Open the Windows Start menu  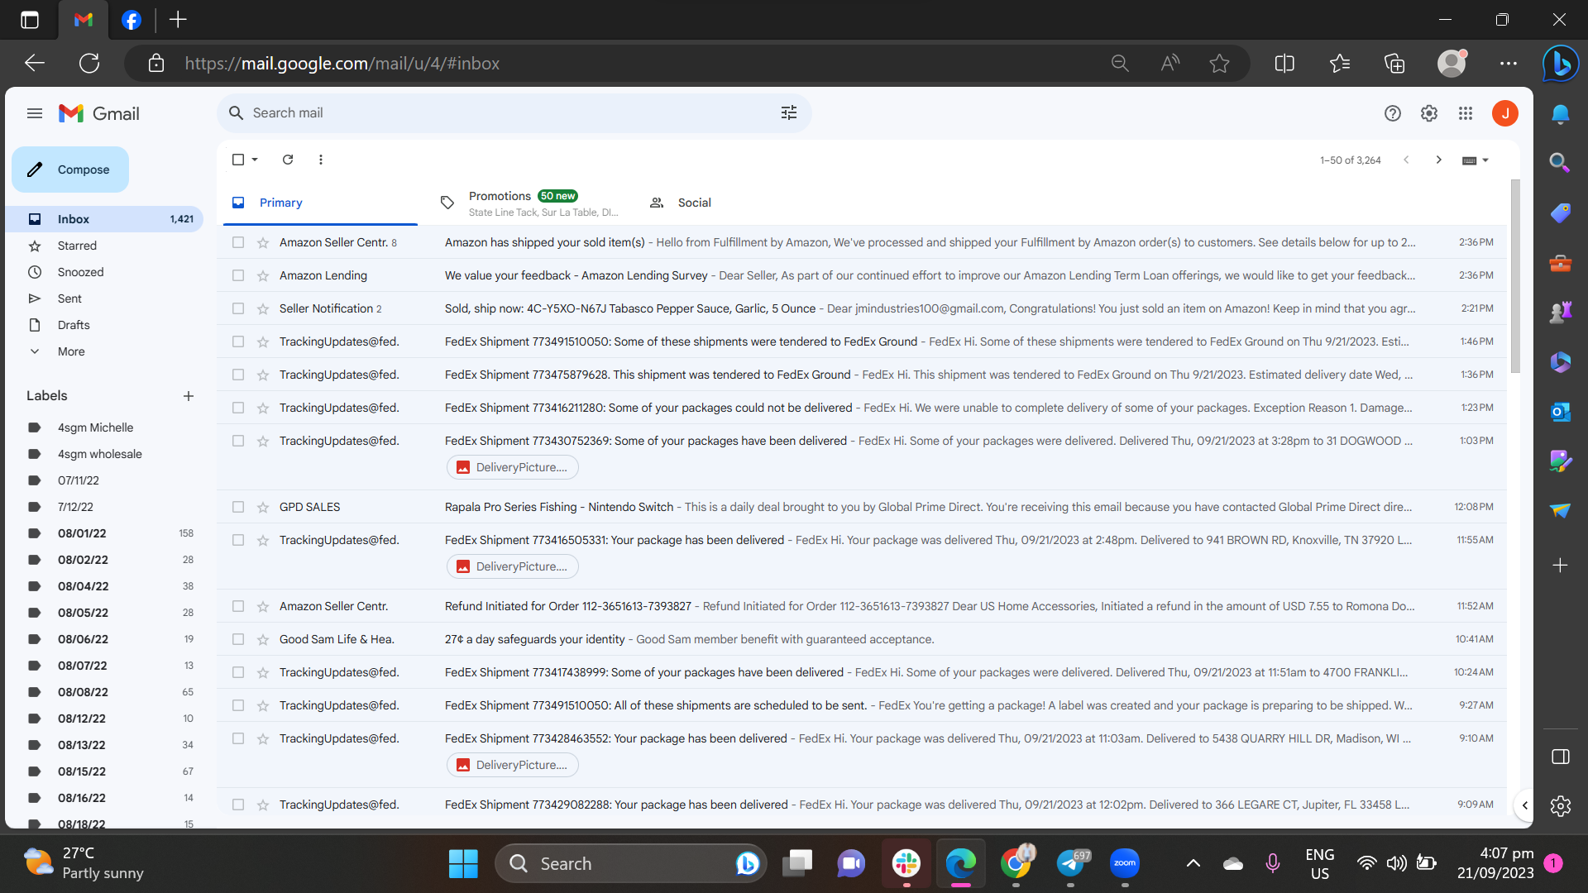pyautogui.click(x=463, y=863)
